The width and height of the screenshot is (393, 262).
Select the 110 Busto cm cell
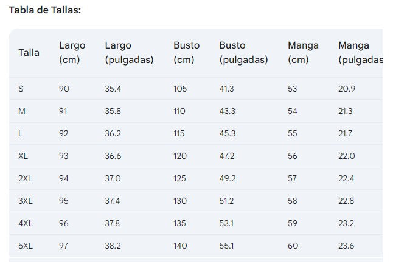(x=180, y=111)
